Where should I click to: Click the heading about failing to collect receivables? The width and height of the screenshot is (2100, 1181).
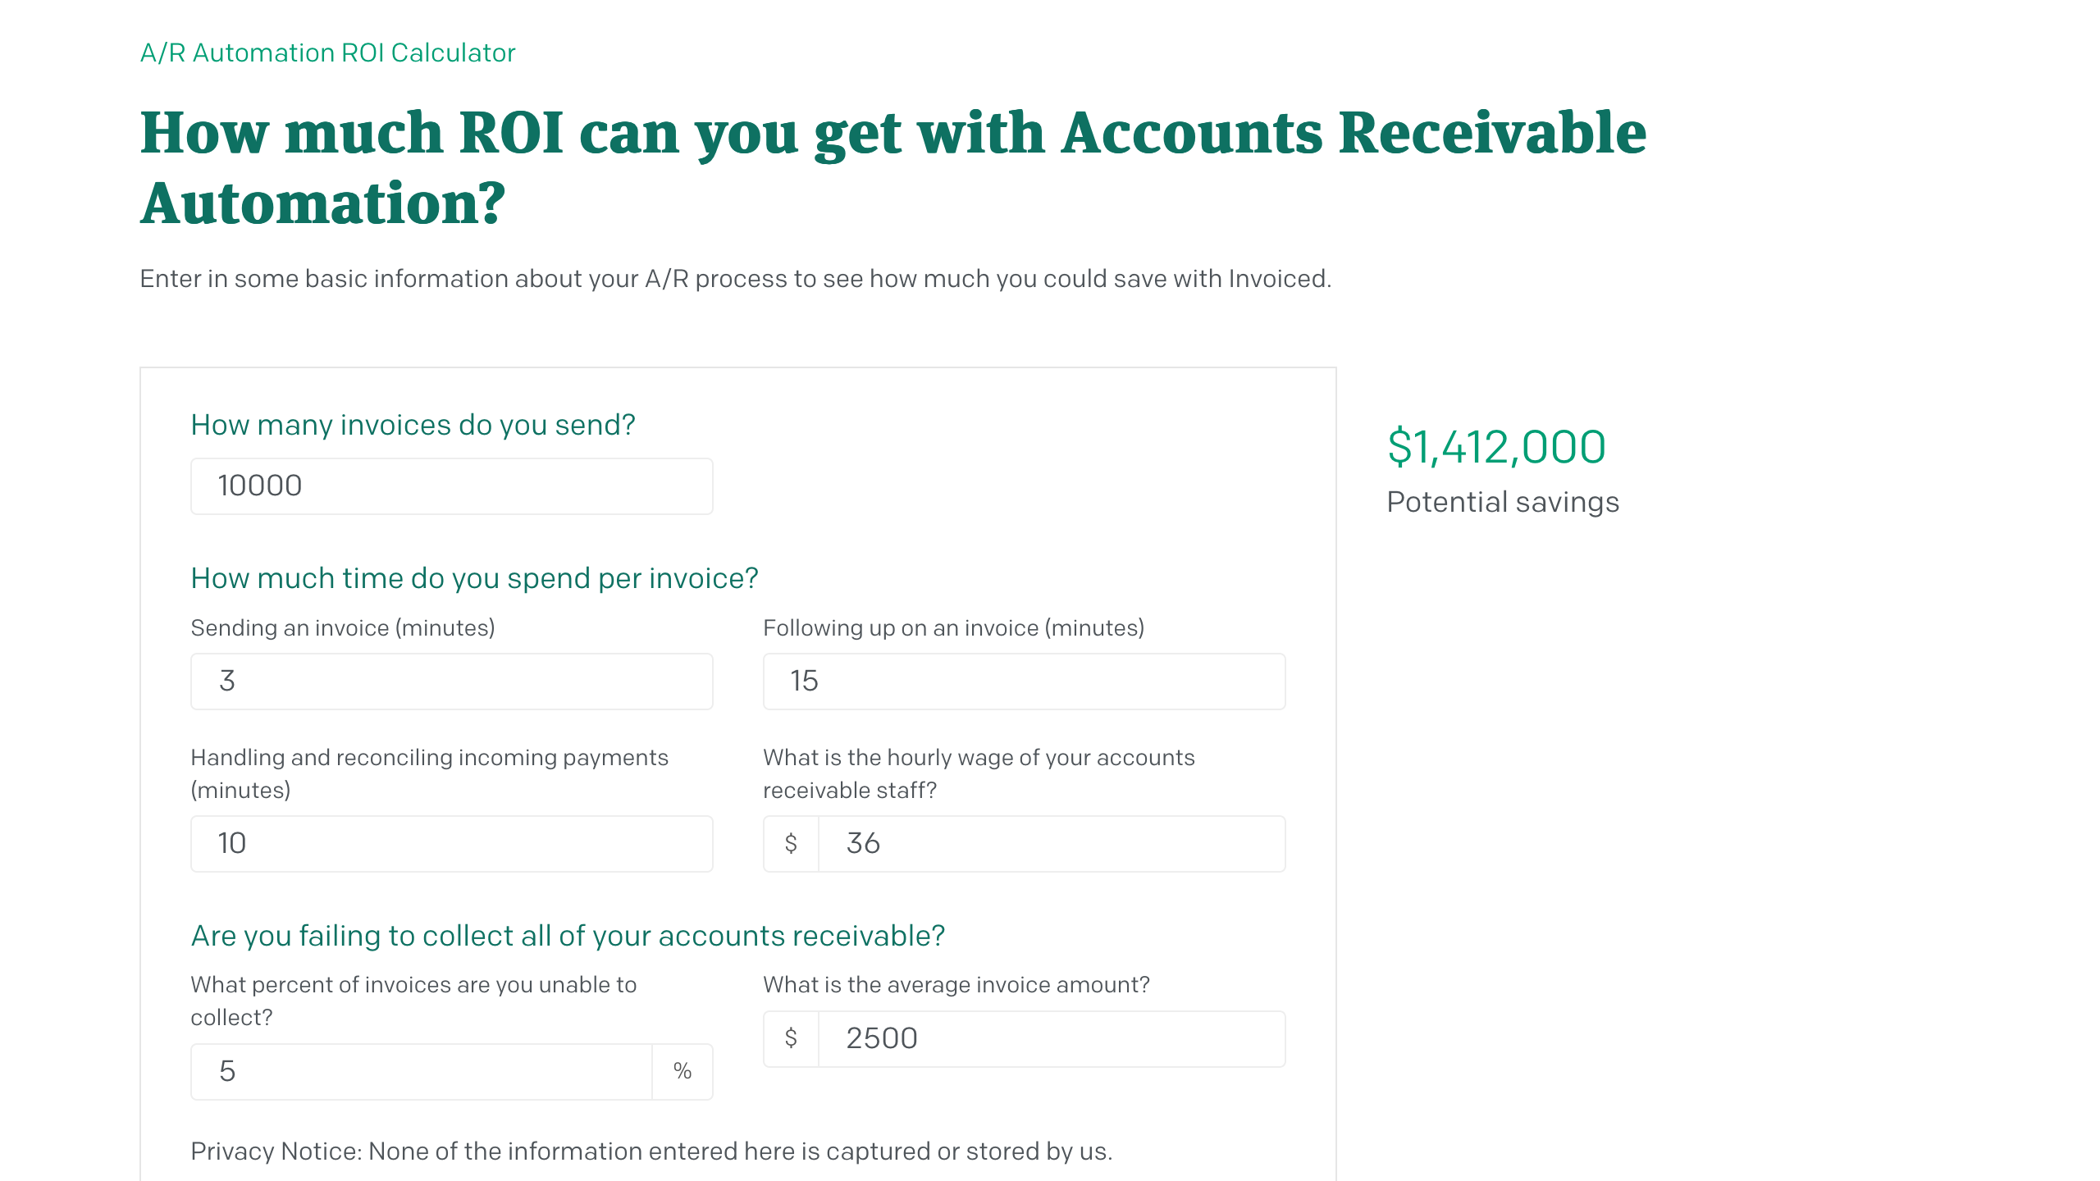[568, 934]
